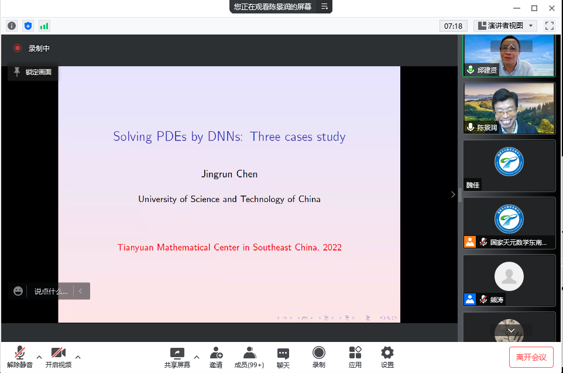Viewport: 563px width, 373px height.
Task: Select 陈景润's video thumbnail
Action: tap(509, 108)
